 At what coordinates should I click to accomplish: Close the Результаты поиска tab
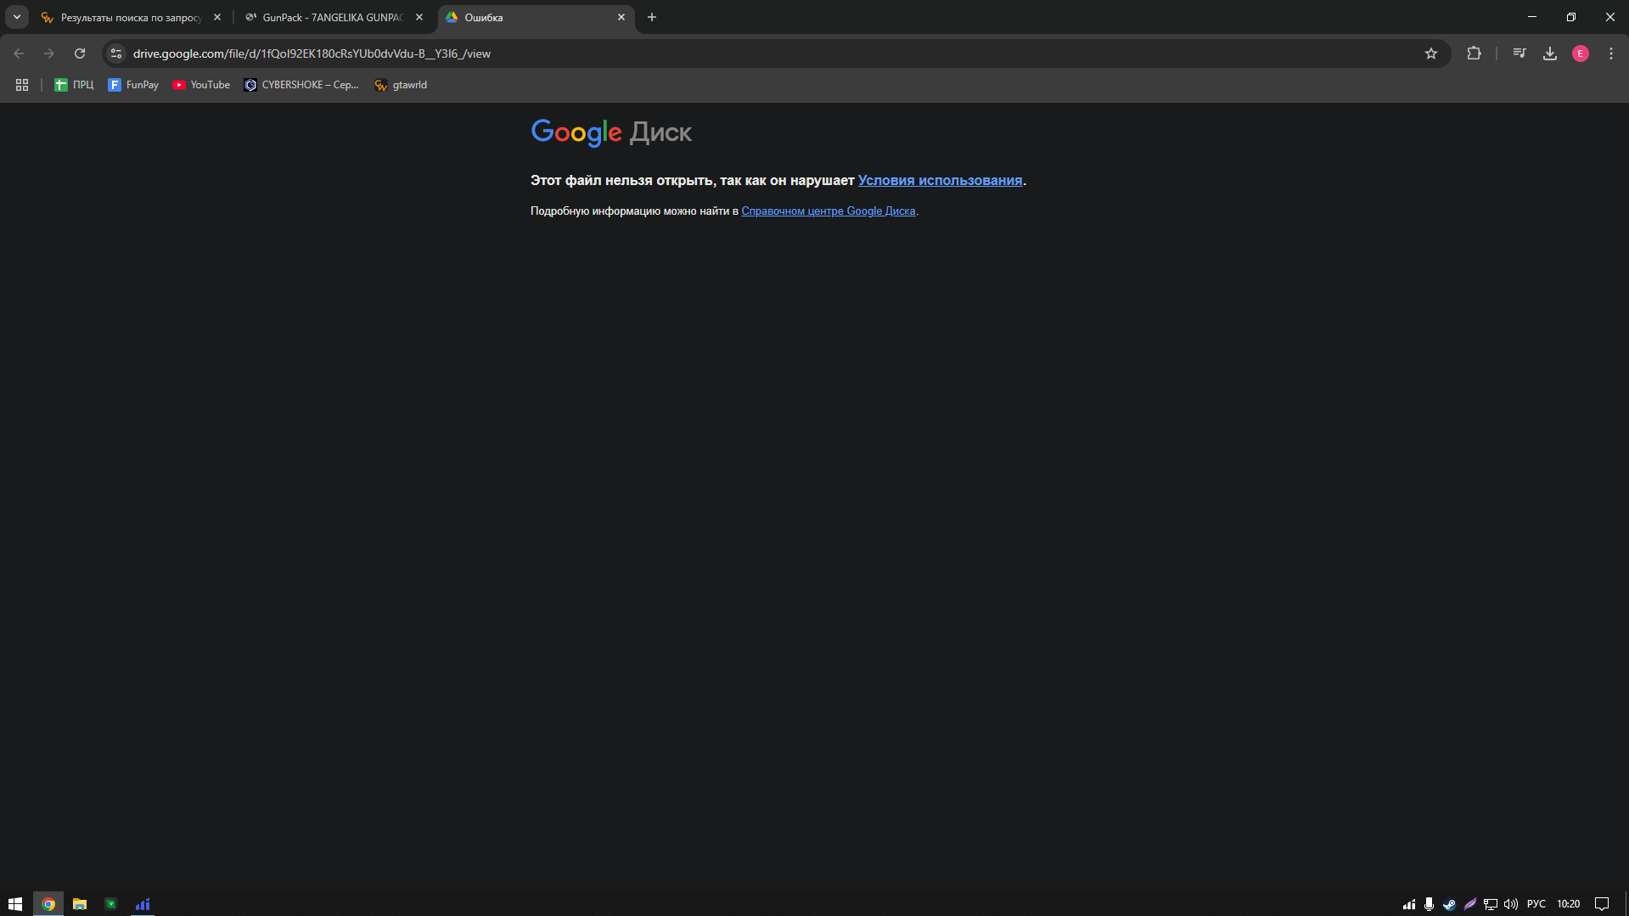pos(217,17)
